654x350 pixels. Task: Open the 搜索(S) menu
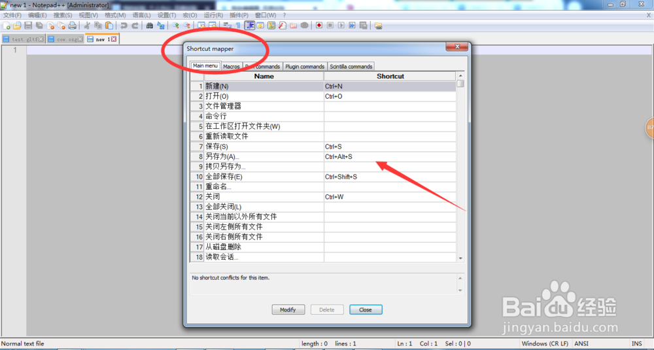tap(63, 15)
